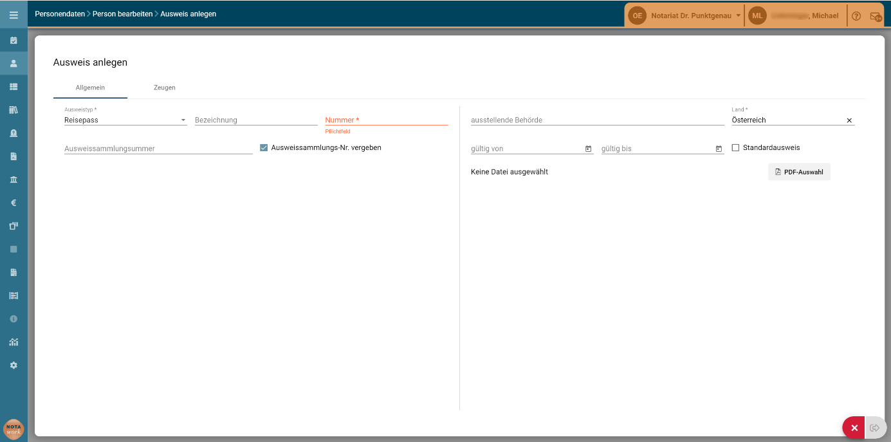The image size is (891, 442).
Task: Click the PDF-Auswahl button
Action: [799, 172]
